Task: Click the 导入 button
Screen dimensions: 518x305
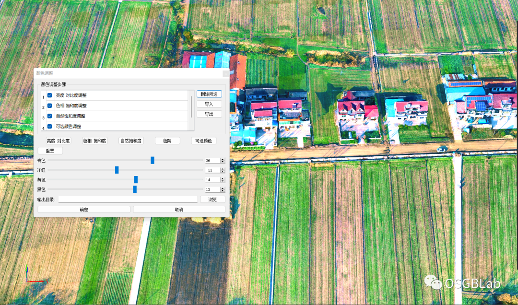Action: (209, 104)
